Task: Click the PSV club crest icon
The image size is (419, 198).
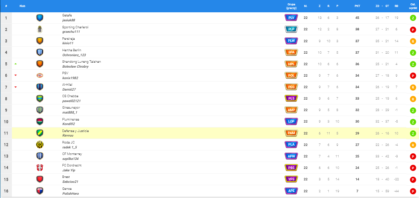Action: pos(40,75)
